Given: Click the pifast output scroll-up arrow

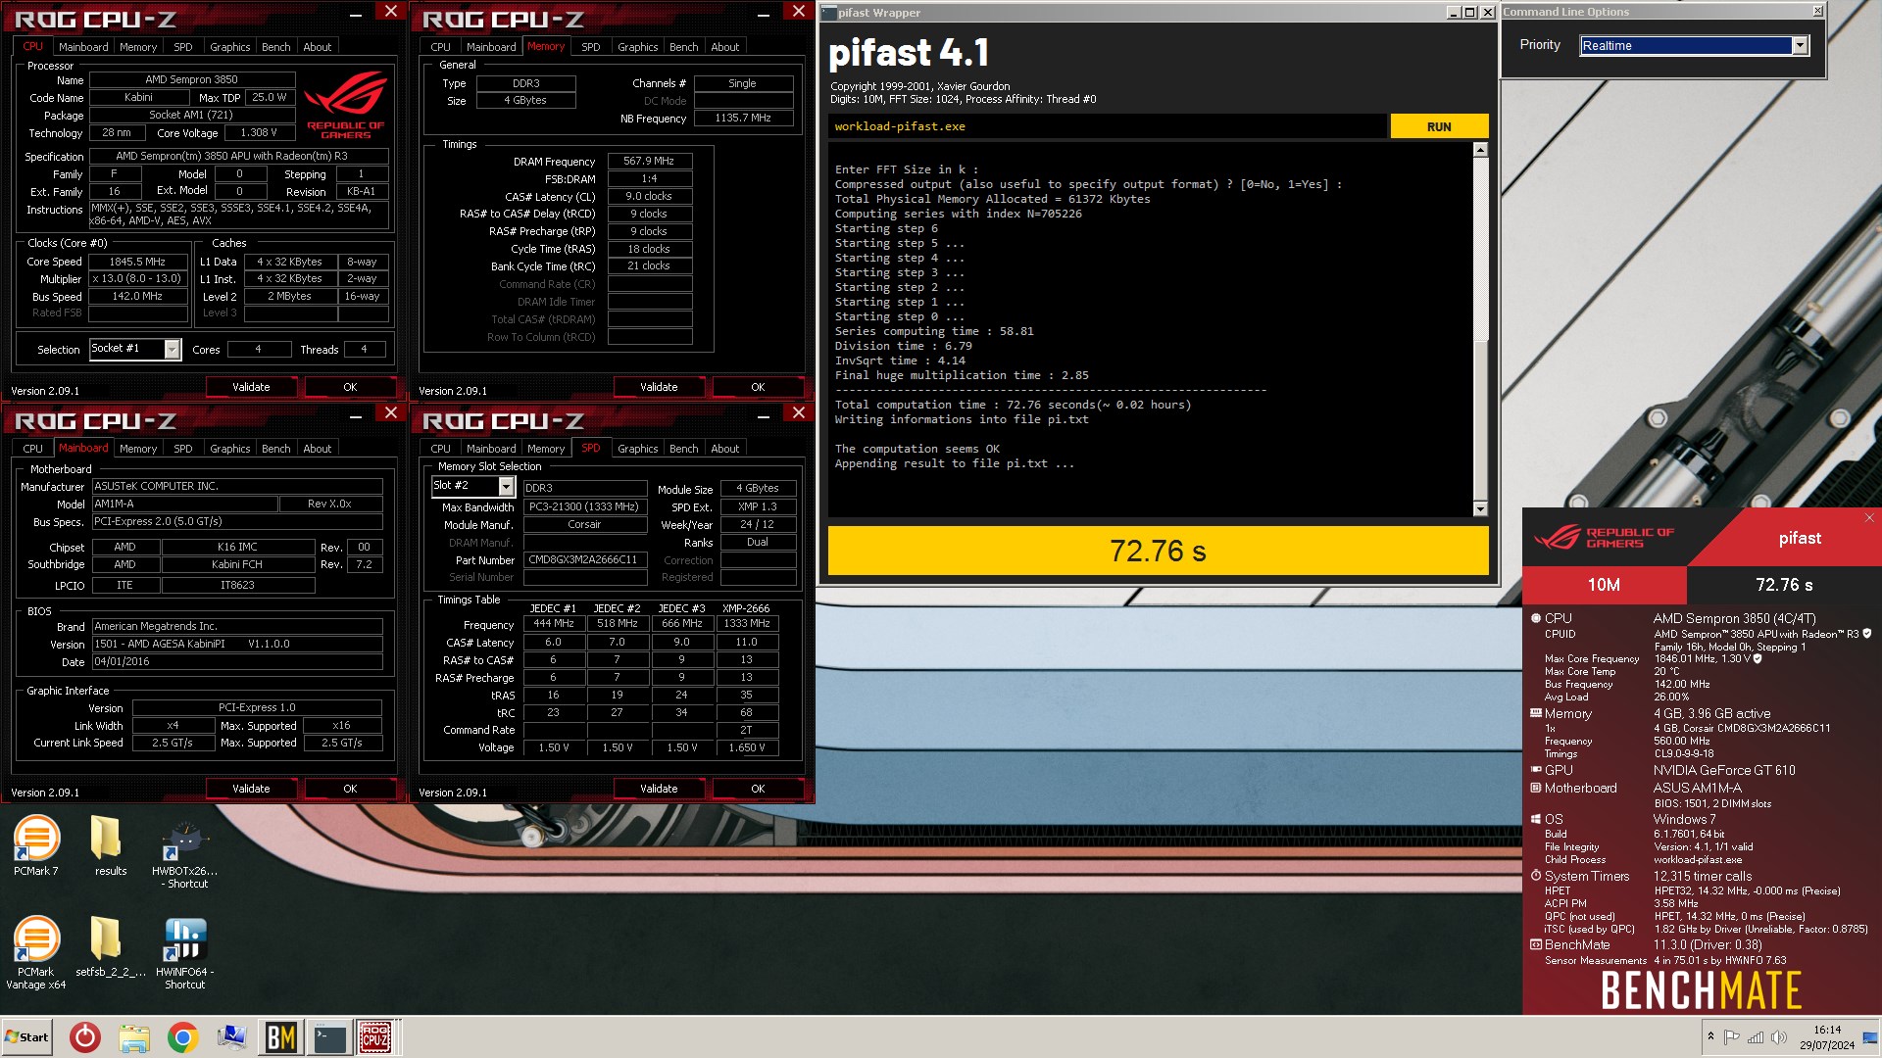Looking at the screenshot, I should tap(1480, 150).
